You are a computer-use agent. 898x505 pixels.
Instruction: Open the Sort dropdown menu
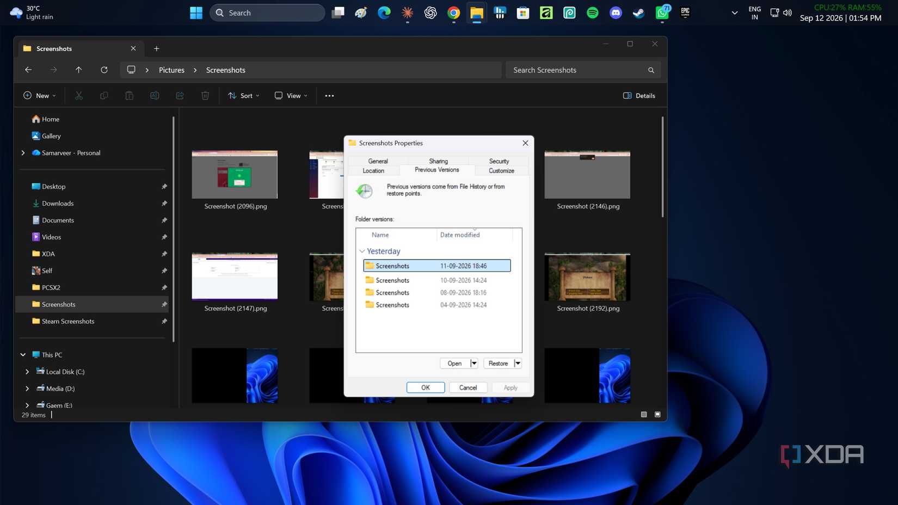tap(244, 96)
